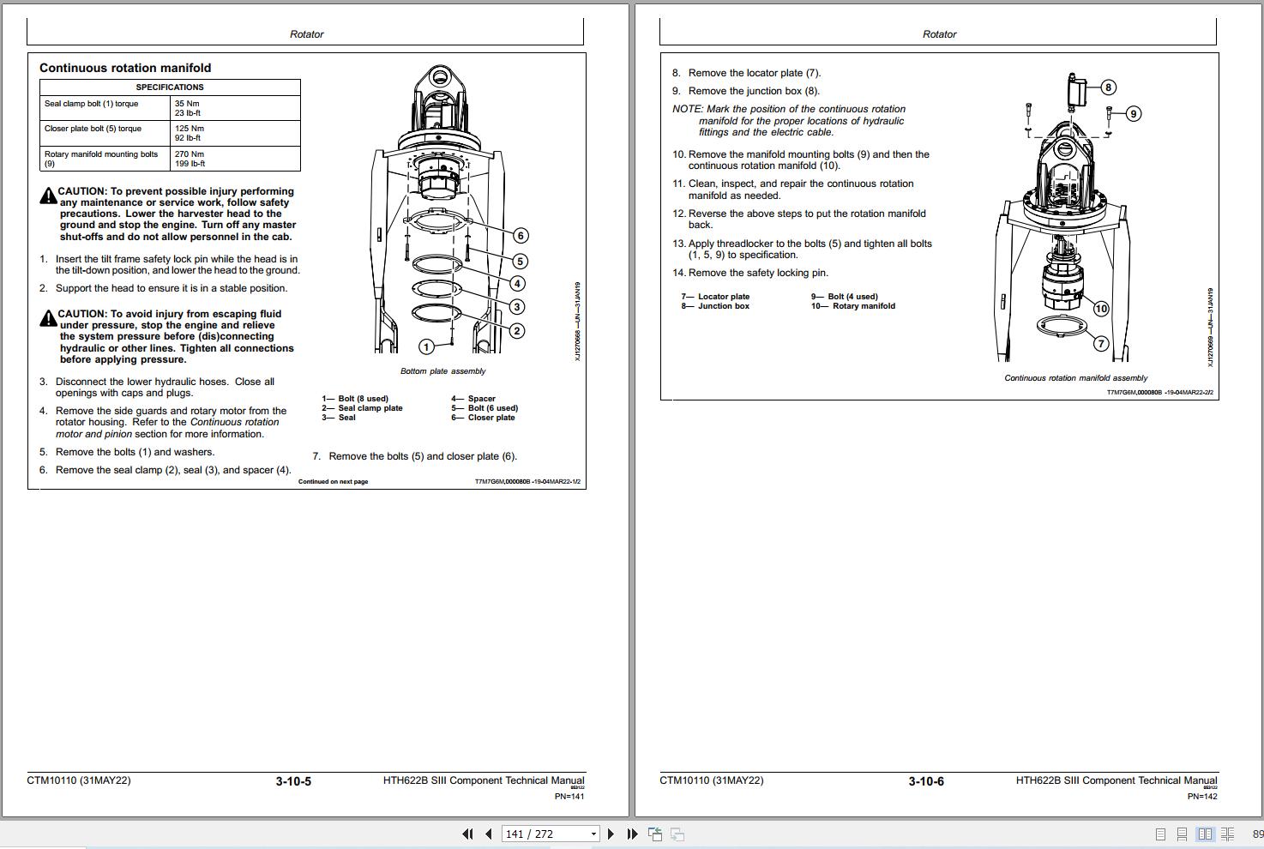Click the legend entry '2— Seal clamp plate'
The image size is (1264, 849).
tap(362, 408)
